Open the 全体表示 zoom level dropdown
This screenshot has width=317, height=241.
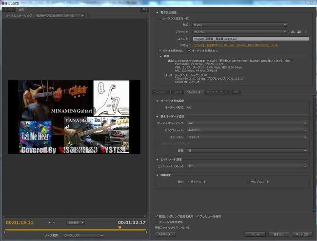coord(76,223)
